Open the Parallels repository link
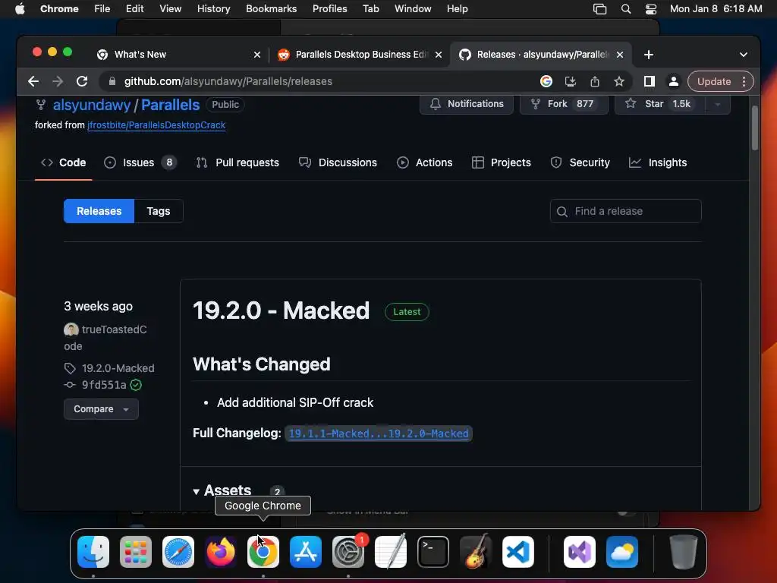The image size is (777, 583). 171,105
